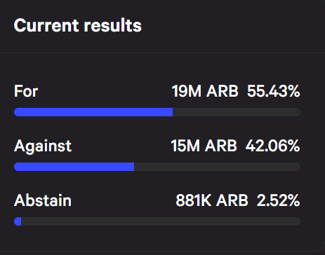The width and height of the screenshot is (325, 255).
Task: Click the 55.43% percentage value
Action: 273,91
